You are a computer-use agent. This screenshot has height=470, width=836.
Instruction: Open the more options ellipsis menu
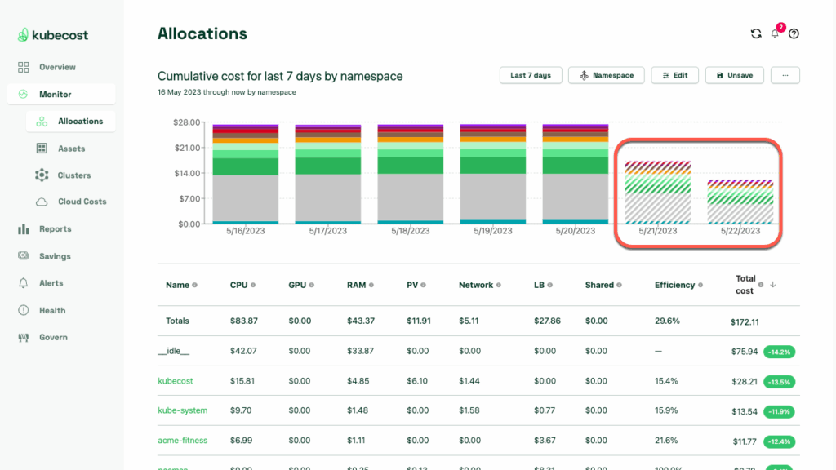785,75
